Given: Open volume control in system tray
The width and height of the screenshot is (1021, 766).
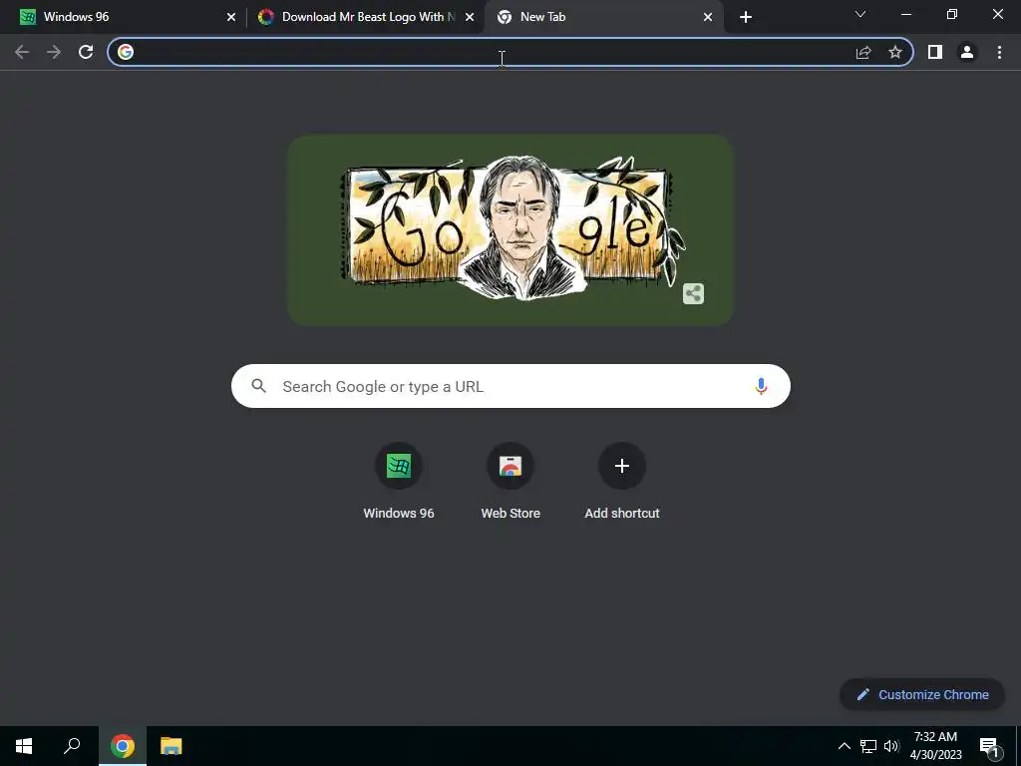Looking at the screenshot, I should (x=891, y=746).
